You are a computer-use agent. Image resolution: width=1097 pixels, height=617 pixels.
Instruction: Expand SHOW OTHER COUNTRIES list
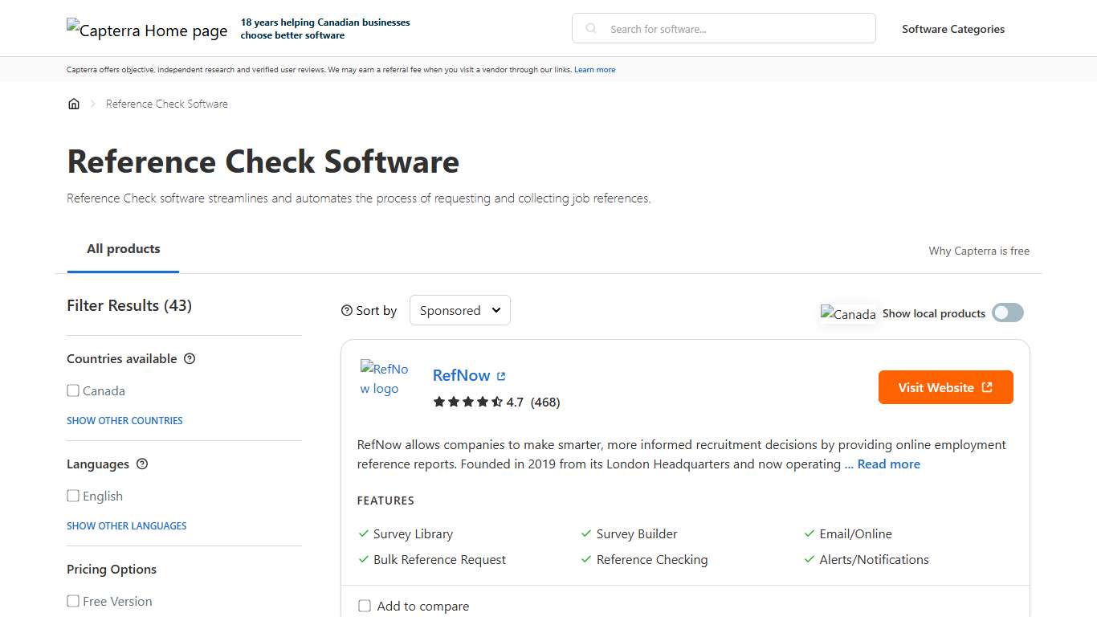point(124,420)
